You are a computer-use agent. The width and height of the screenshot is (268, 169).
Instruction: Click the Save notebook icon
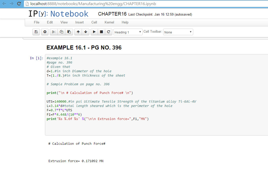coord(36,32)
